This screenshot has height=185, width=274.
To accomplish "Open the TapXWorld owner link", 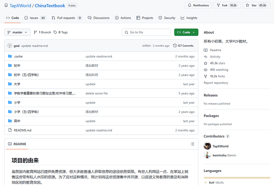I will pyautogui.click(x=20, y=5).
